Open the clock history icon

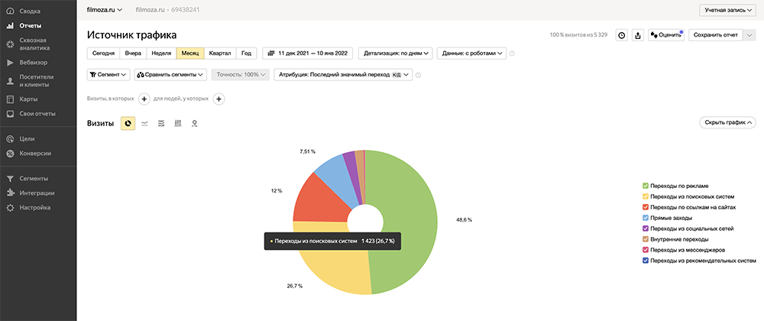622,35
